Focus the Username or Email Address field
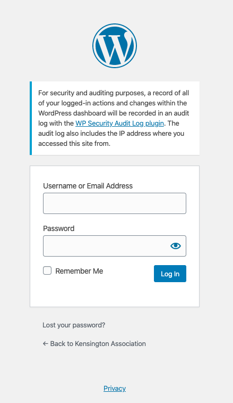 (115, 203)
